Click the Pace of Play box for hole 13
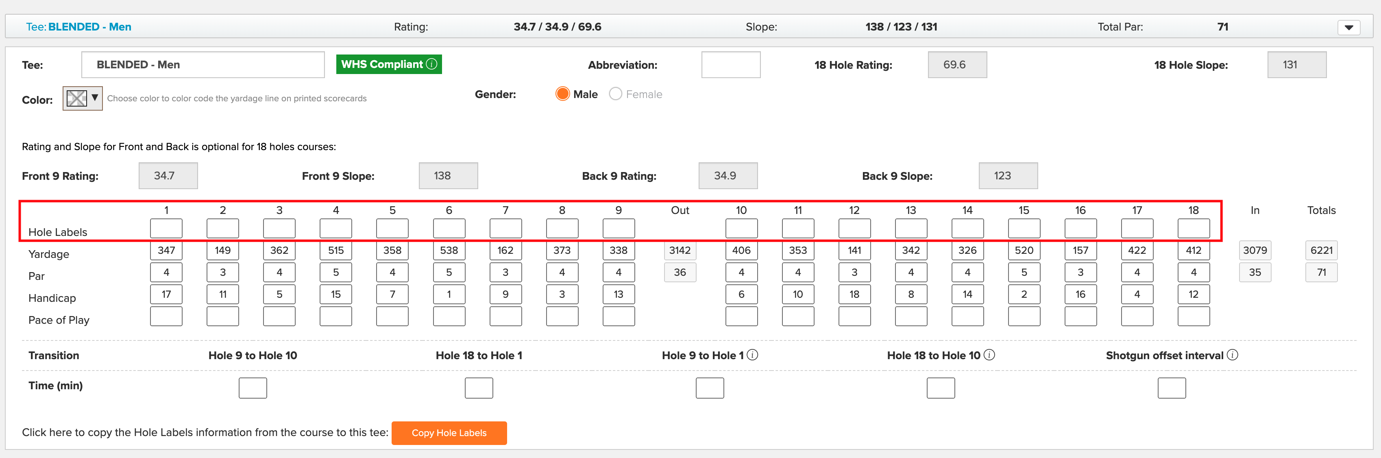 (x=911, y=316)
